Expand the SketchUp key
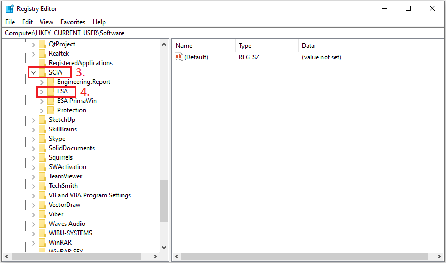 click(x=33, y=120)
